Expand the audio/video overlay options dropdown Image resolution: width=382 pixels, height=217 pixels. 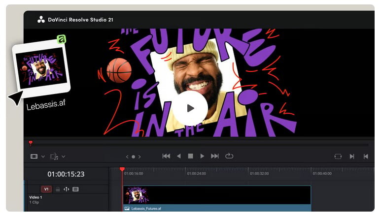tap(63, 156)
